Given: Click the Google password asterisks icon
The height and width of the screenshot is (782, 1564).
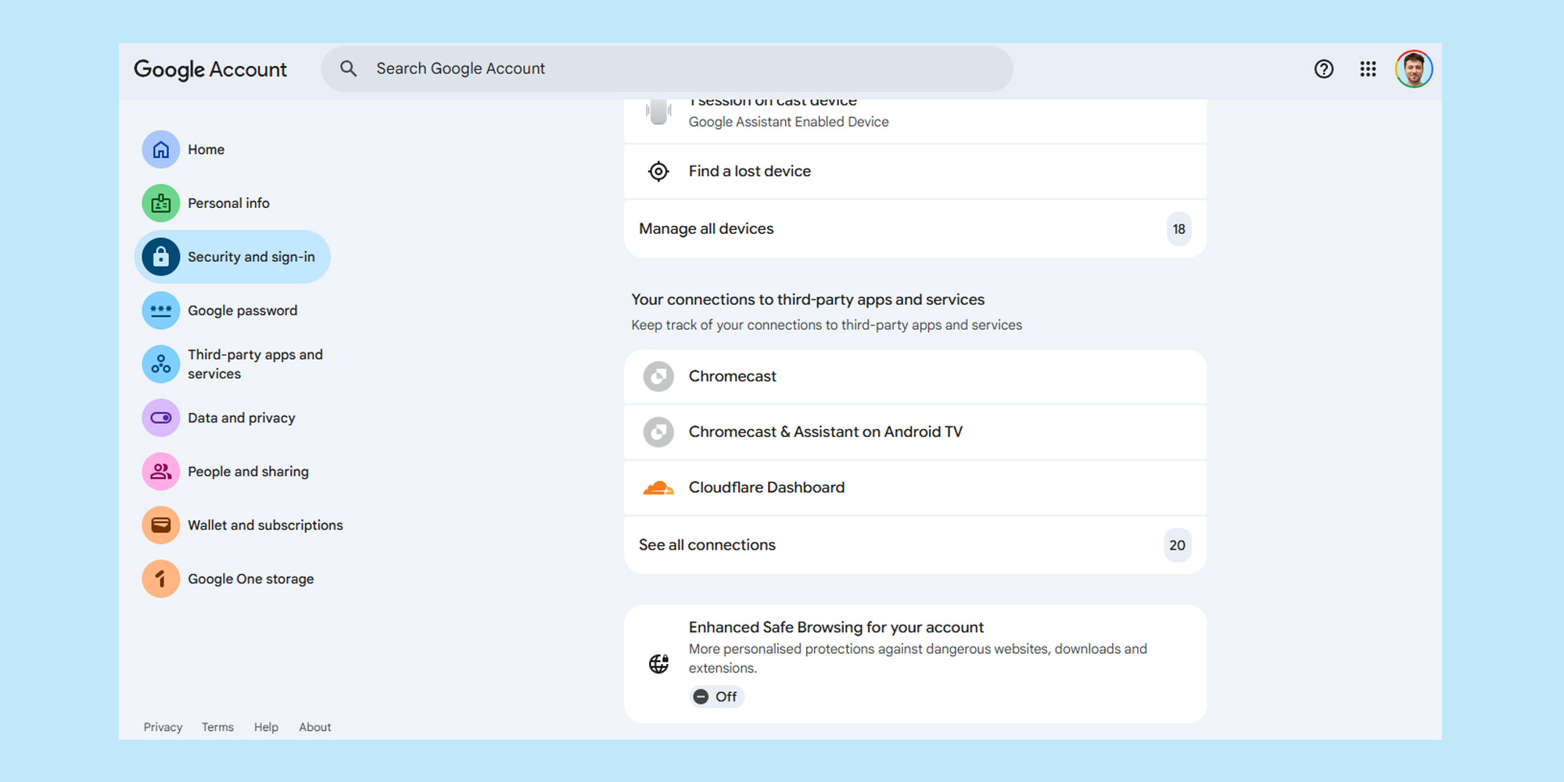Looking at the screenshot, I should point(161,310).
